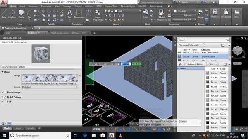
Task: Open VLC media player from the taskbar
Action: pos(121,136)
